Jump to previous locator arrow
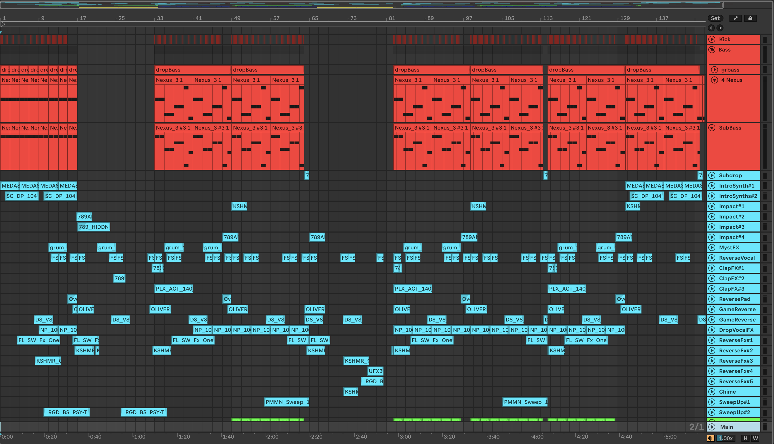Viewport: 774px width, 444px height. pos(711,28)
